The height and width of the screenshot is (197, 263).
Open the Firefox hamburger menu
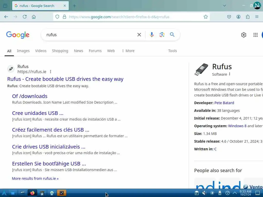257,17
